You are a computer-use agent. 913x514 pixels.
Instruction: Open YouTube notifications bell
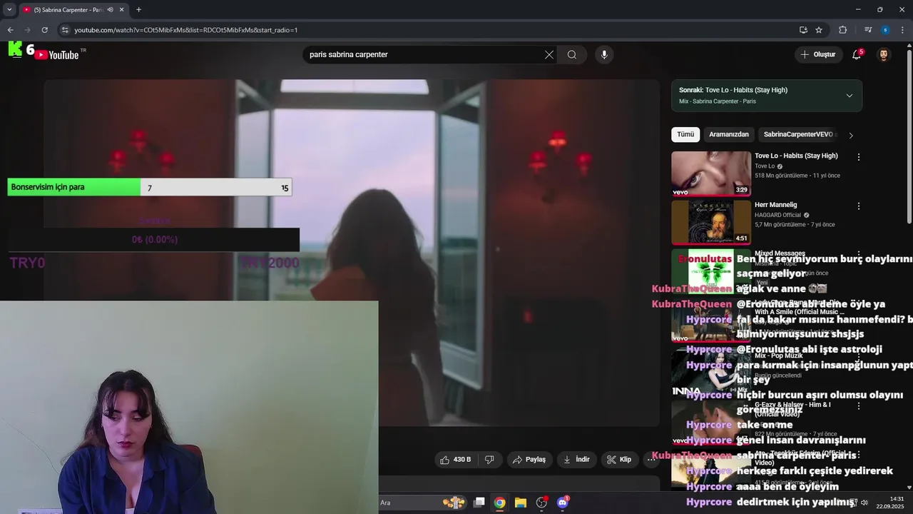click(857, 55)
